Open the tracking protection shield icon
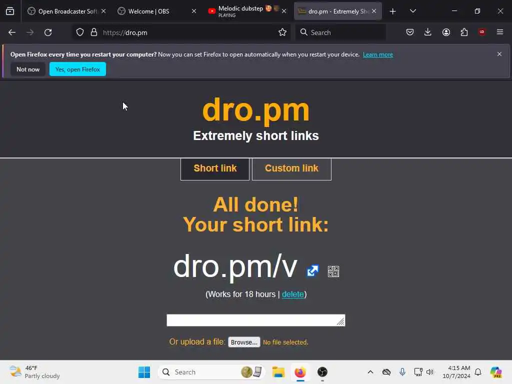The height and width of the screenshot is (384, 512). click(x=80, y=32)
